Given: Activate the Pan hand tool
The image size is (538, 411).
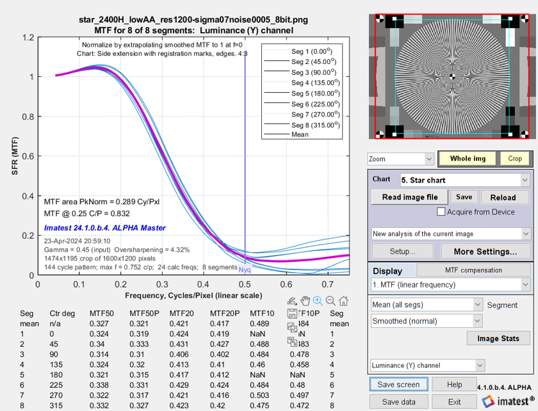Looking at the screenshot, I should (x=306, y=301).
